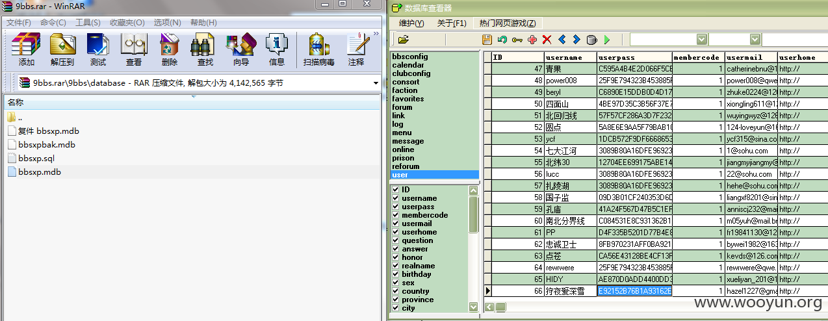Click the floppy disk save icon
Screen dimensions: 828x321
pos(487,40)
